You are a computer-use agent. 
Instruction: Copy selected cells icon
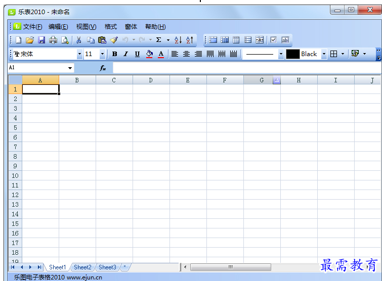pos(91,40)
